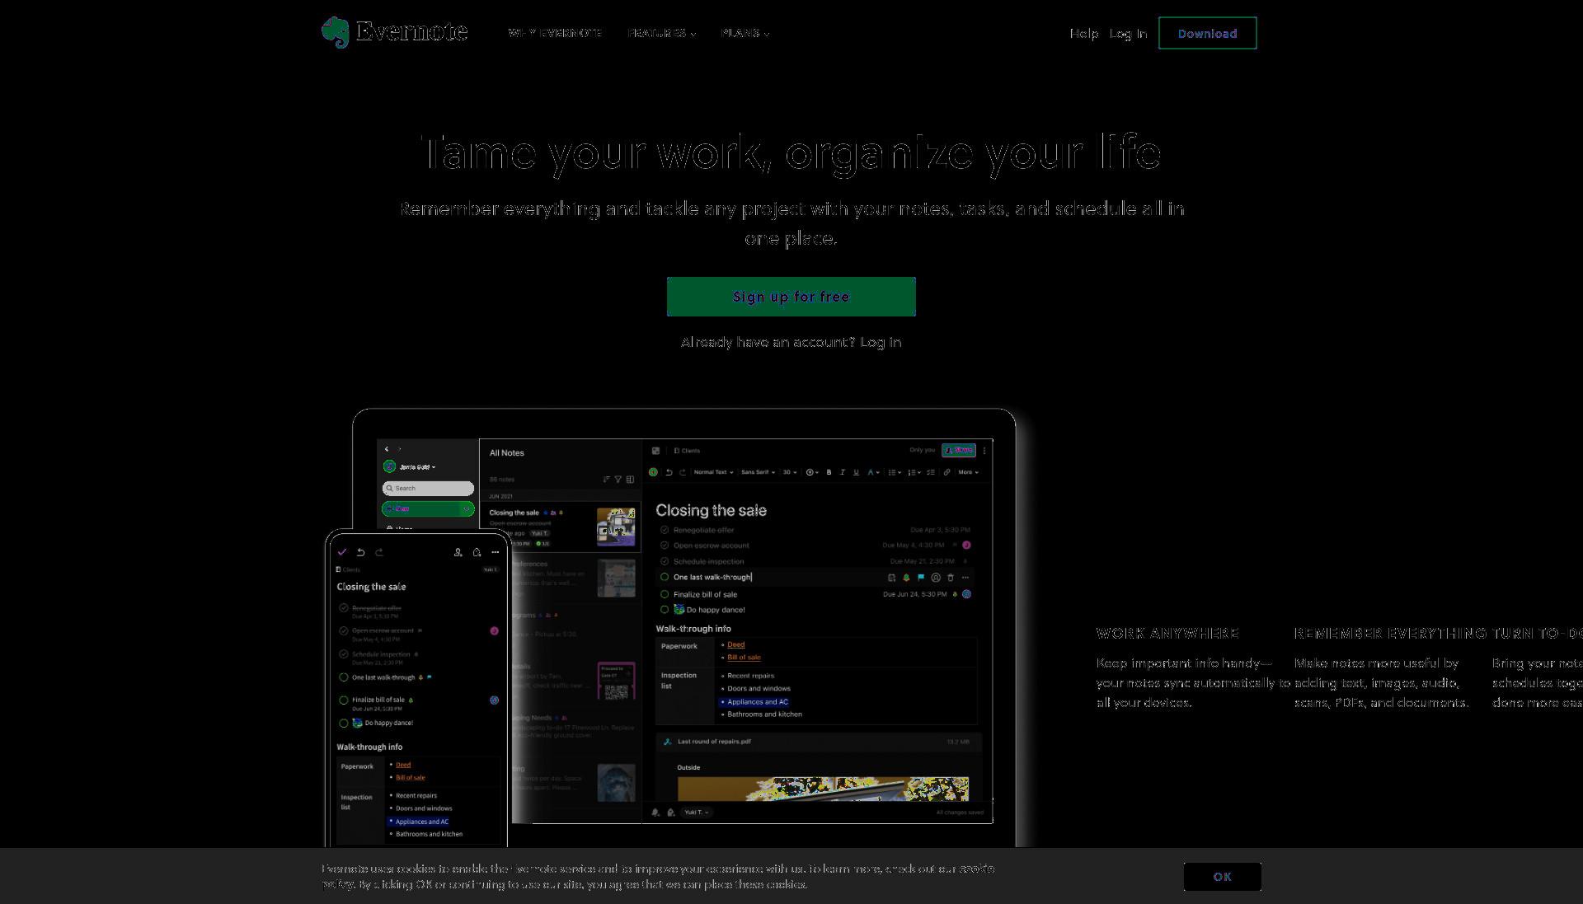Open the Why Evernote menu item
Screen dimensions: 1583x904
555,33
